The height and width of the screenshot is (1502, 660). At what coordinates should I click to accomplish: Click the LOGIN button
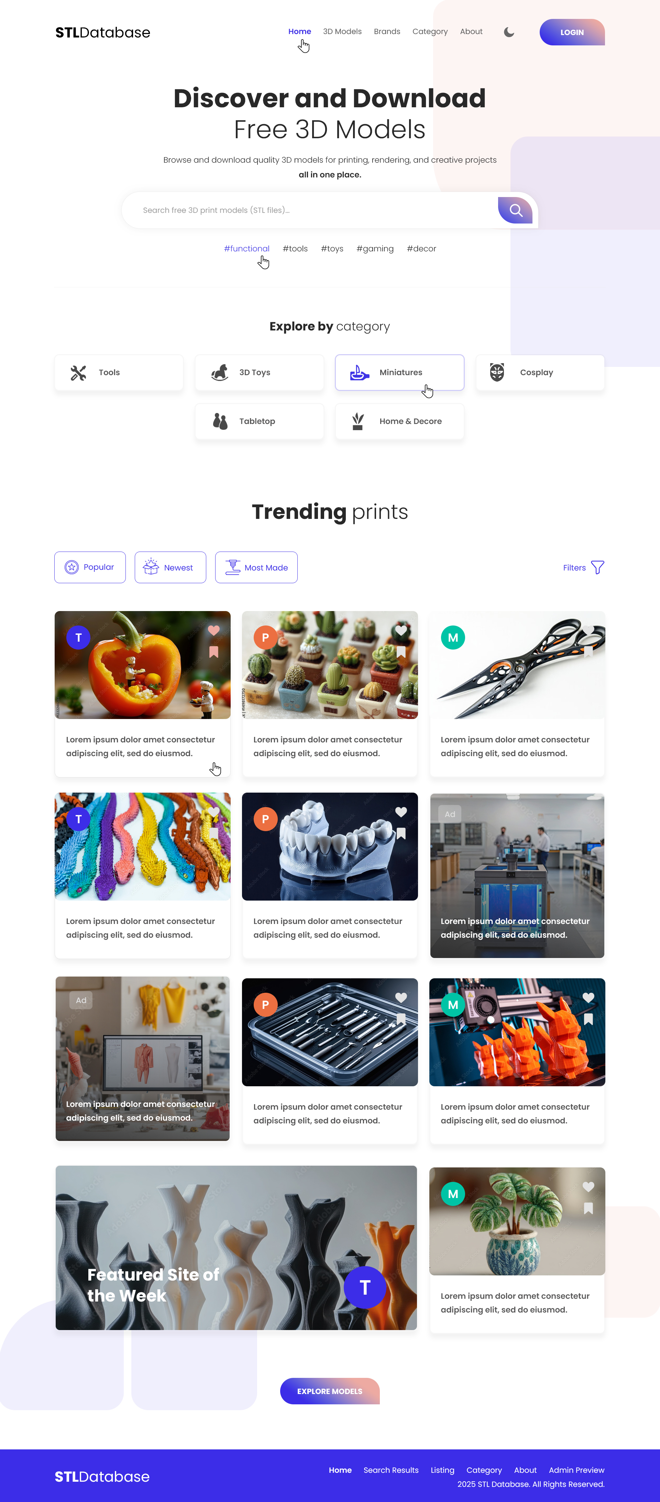(572, 32)
